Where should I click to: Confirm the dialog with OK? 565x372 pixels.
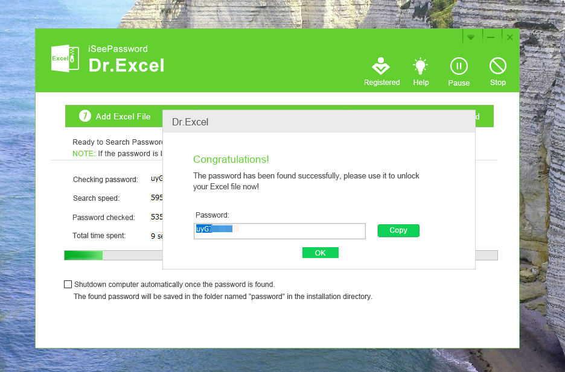(x=320, y=253)
